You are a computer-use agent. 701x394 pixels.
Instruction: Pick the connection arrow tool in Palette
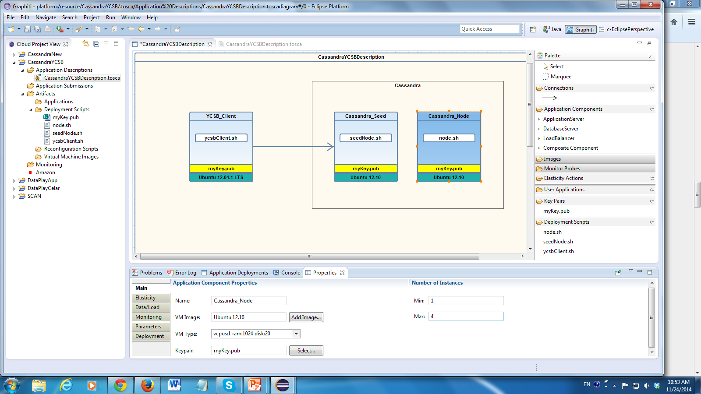point(549,98)
